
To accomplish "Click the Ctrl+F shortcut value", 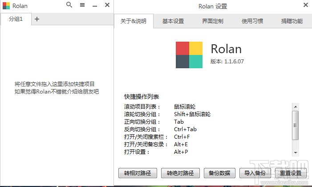I will tap(182, 136).
